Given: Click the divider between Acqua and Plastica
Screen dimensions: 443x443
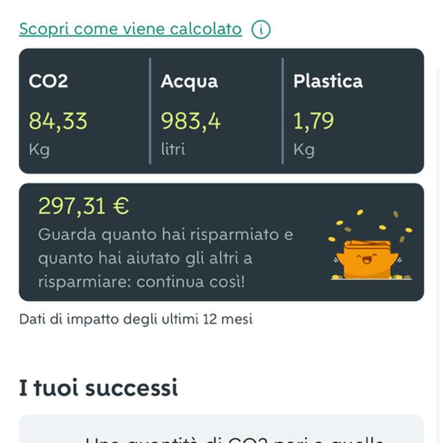Looking at the screenshot, I should pos(282,111).
